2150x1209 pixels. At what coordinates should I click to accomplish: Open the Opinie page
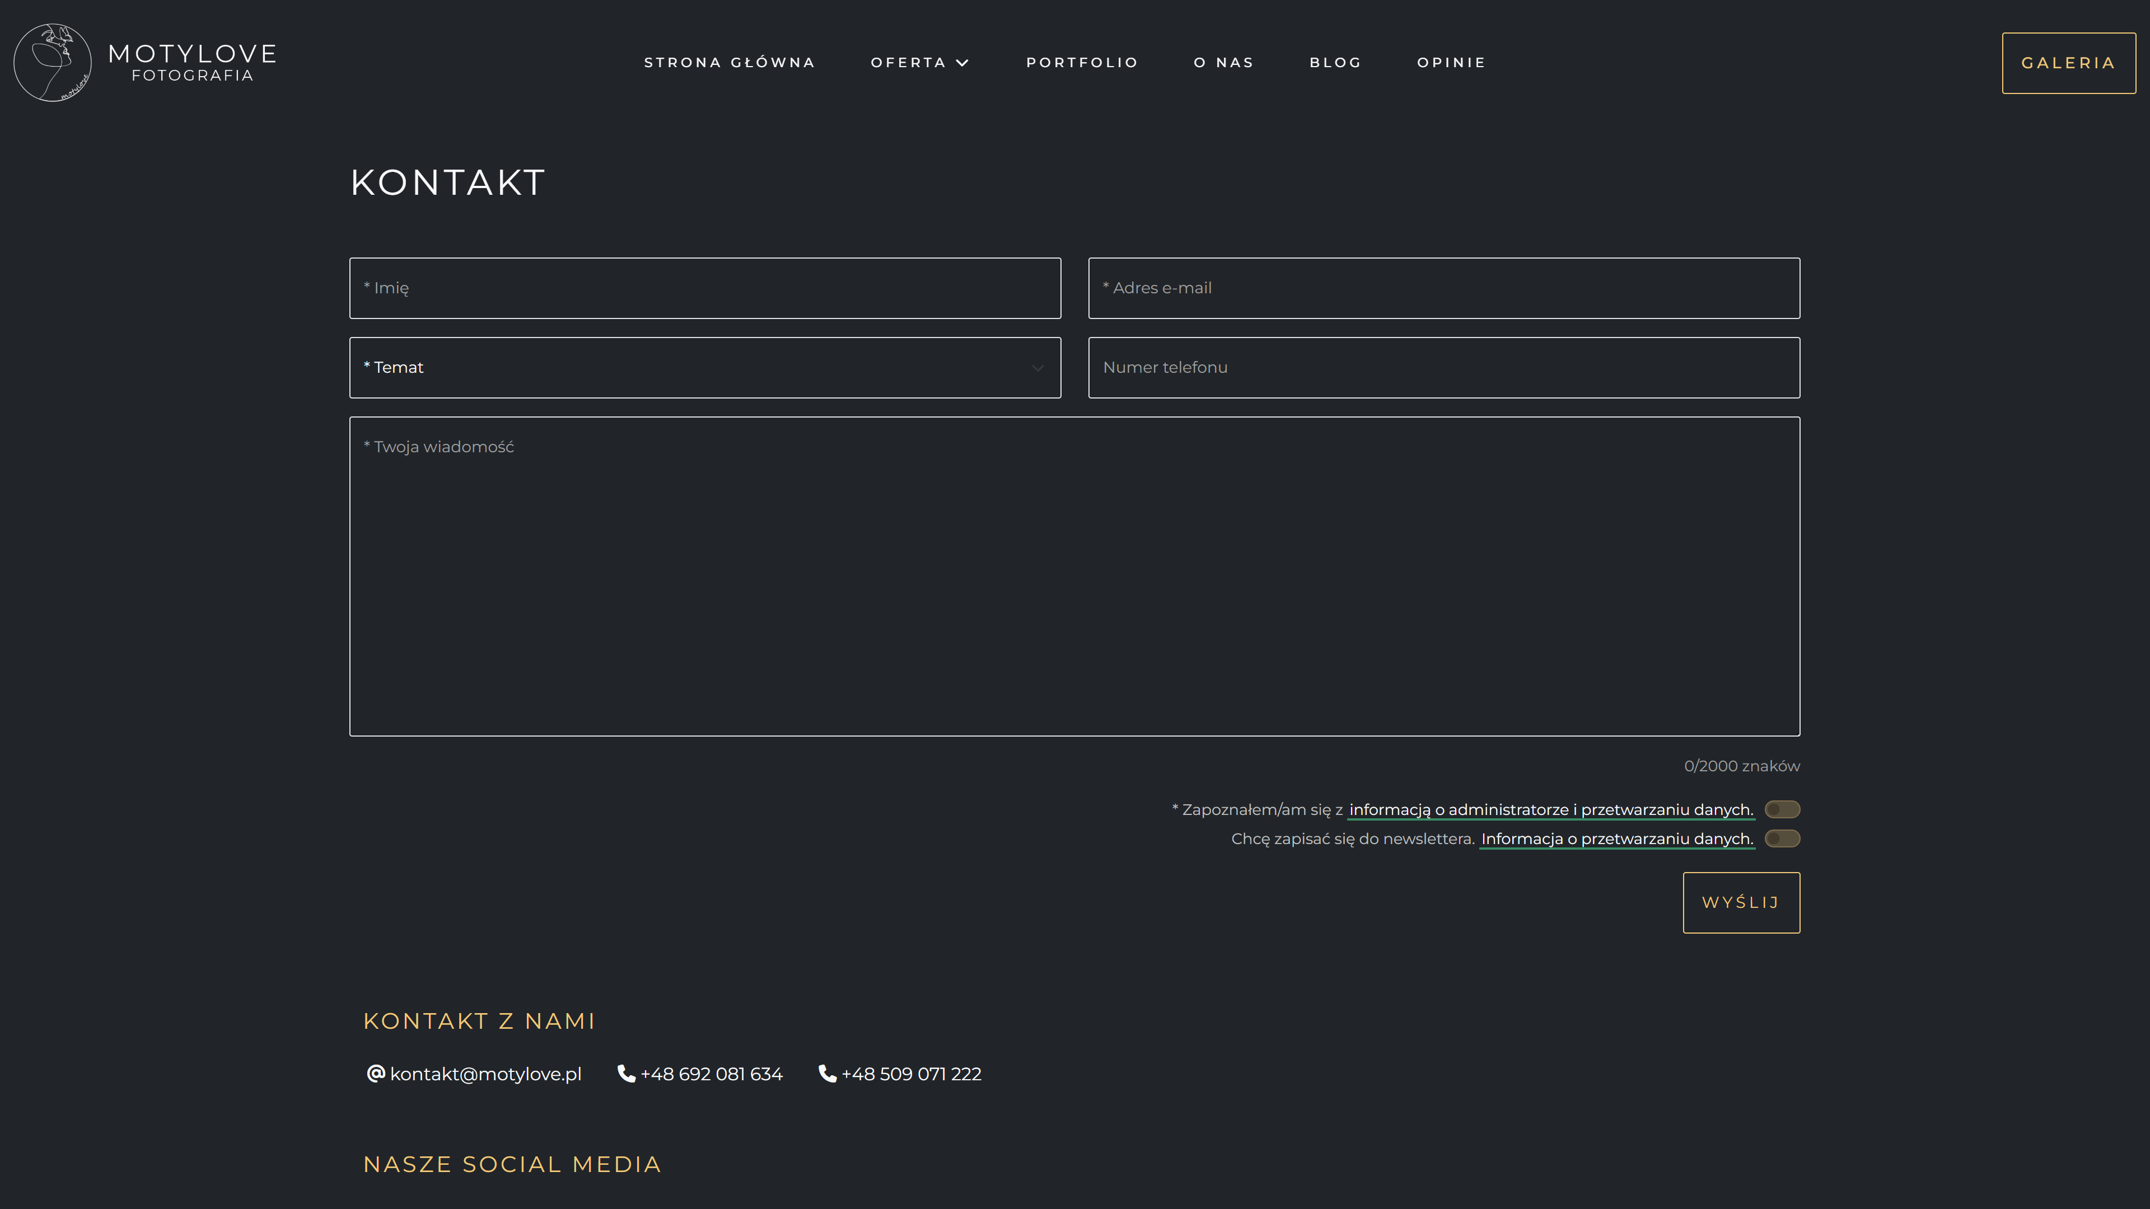pos(1451,63)
